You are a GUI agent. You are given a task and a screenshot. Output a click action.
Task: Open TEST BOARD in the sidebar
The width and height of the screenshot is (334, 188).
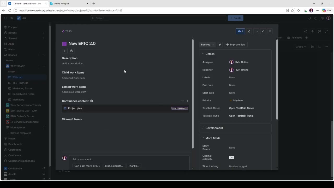(x=20, y=83)
